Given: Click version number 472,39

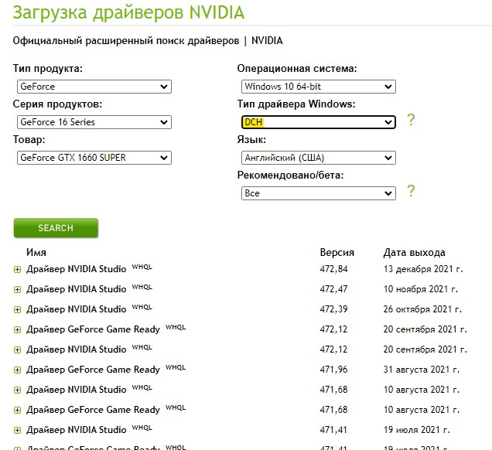Looking at the screenshot, I should coord(333,309).
